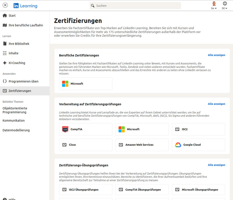
Task: Open ISC2 exam preparation card
Action: [199, 129]
